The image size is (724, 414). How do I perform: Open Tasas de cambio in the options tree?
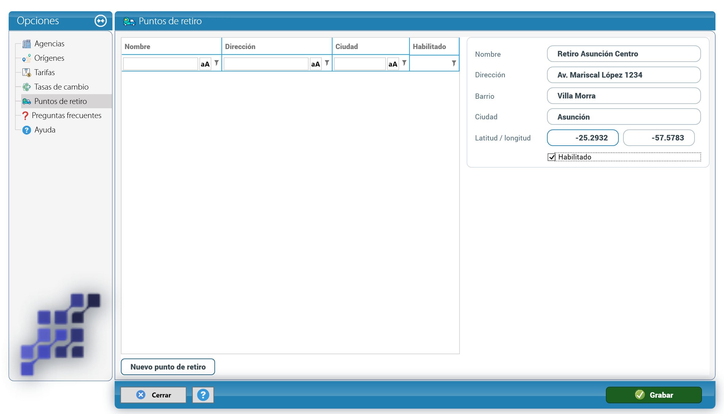(x=61, y=87)
